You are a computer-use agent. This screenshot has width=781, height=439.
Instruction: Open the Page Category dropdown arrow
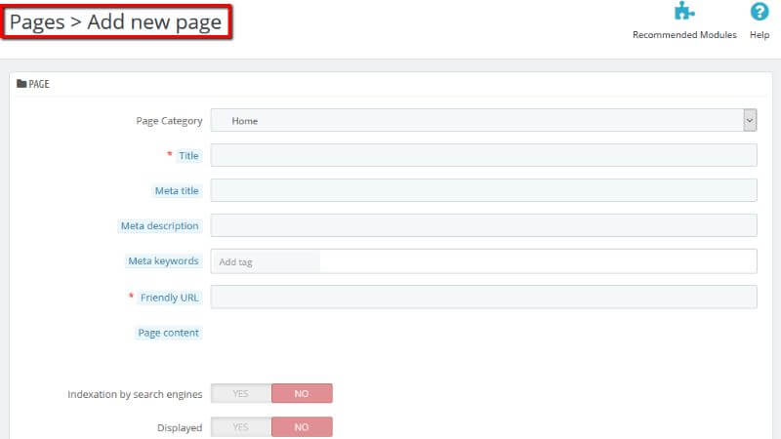pyautogui.click(x=749, y=120)
